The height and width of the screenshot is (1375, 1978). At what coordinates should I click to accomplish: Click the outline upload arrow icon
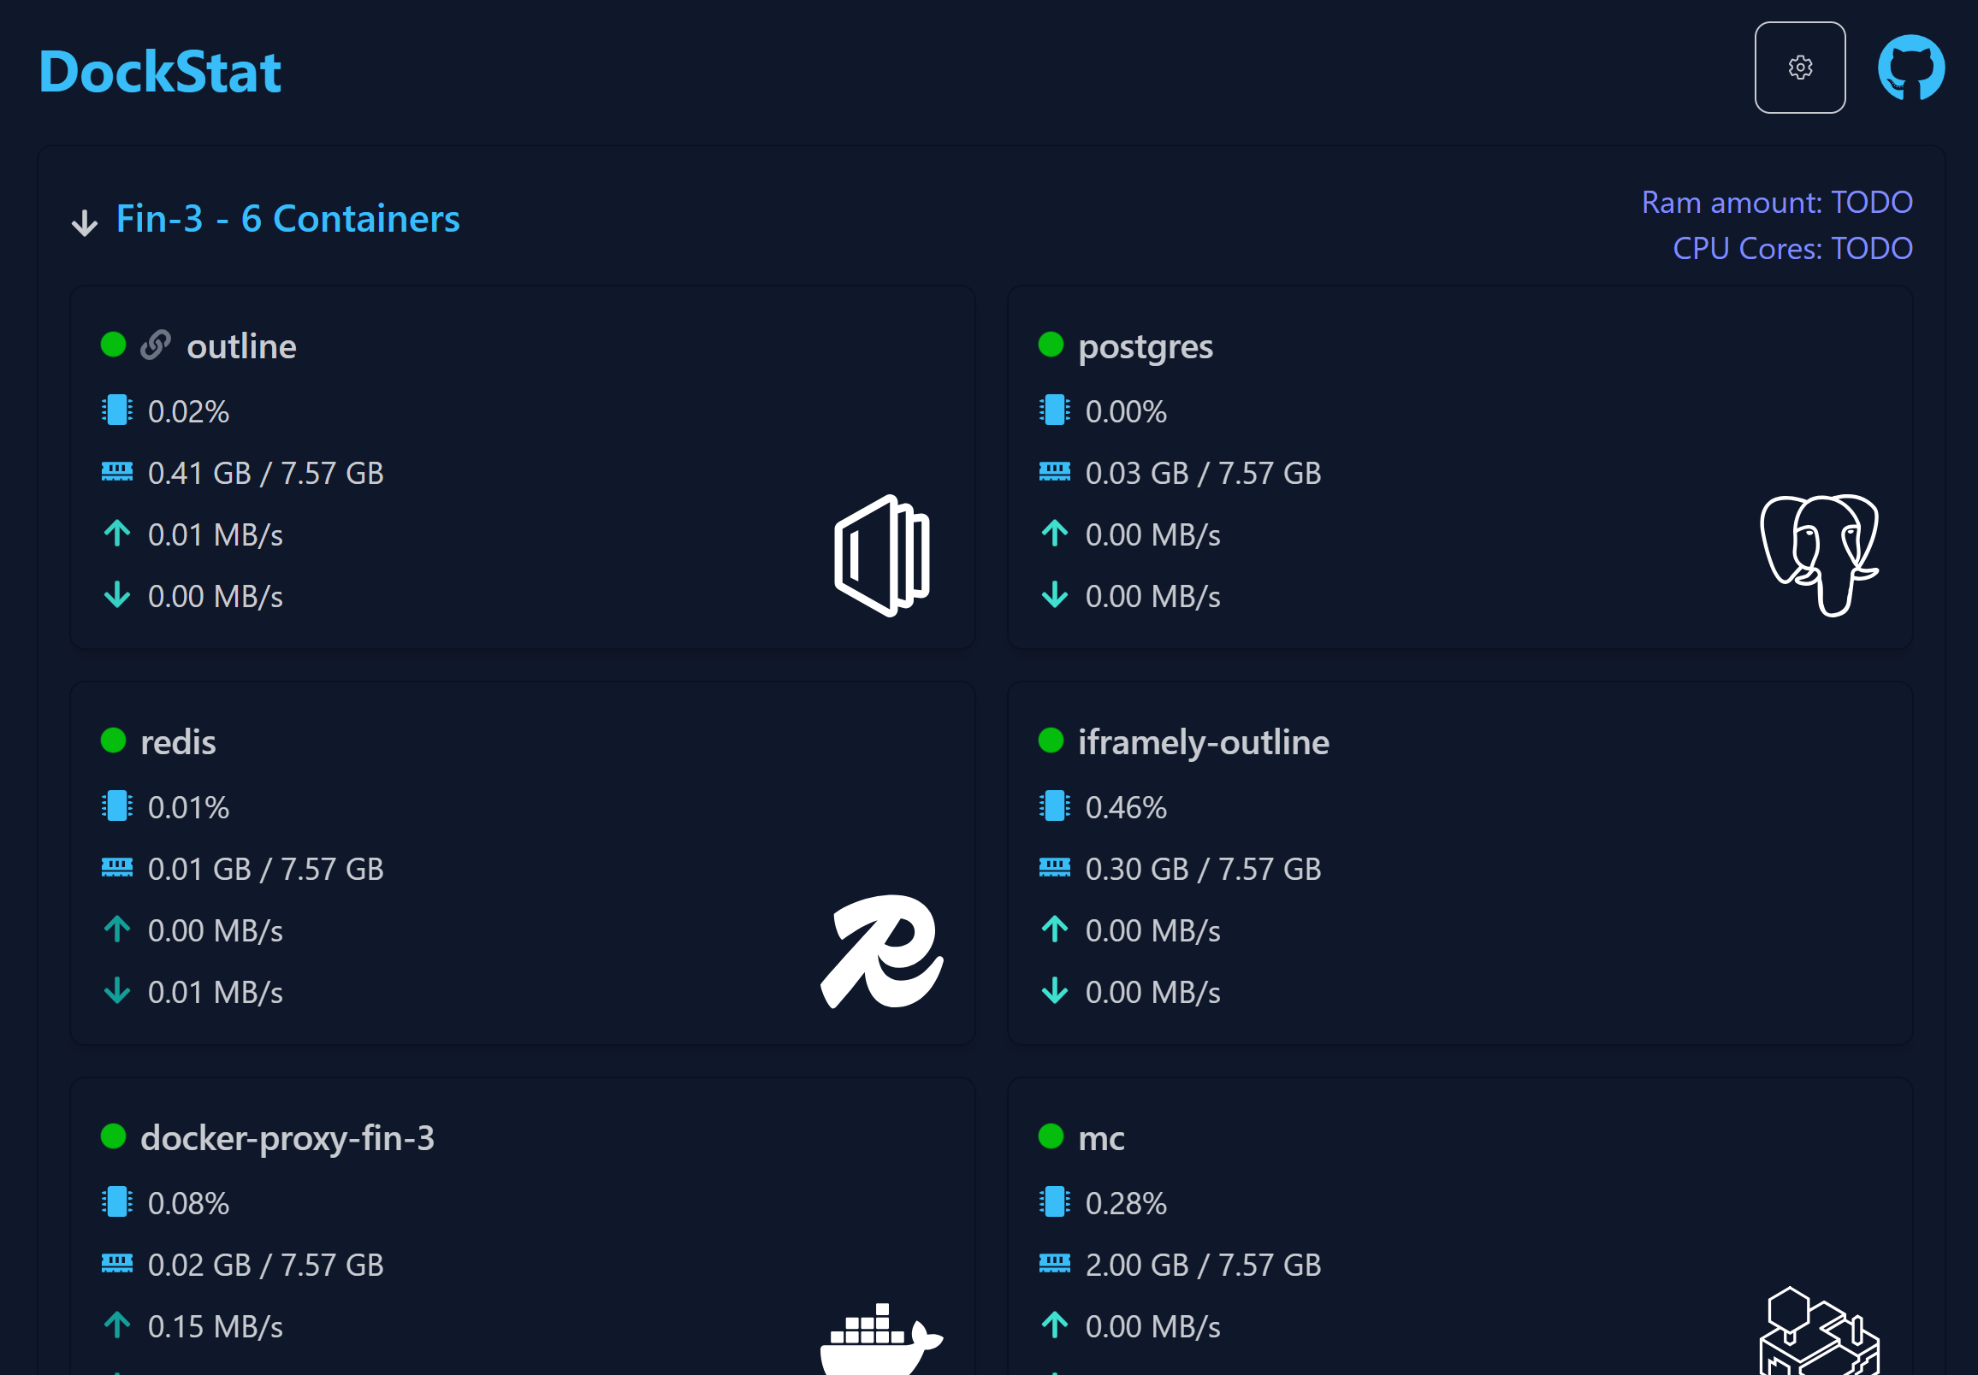(x=117, y=534)
